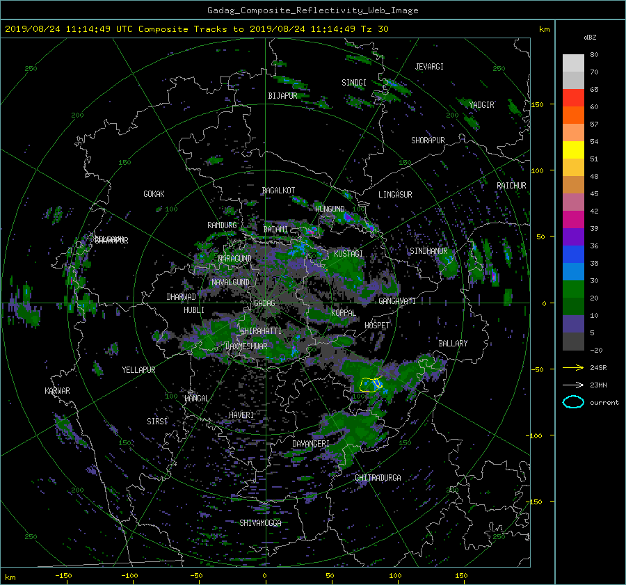The image size is (626, 585).
Task: Click the CHITRADURGA city label
Action: 378,478
